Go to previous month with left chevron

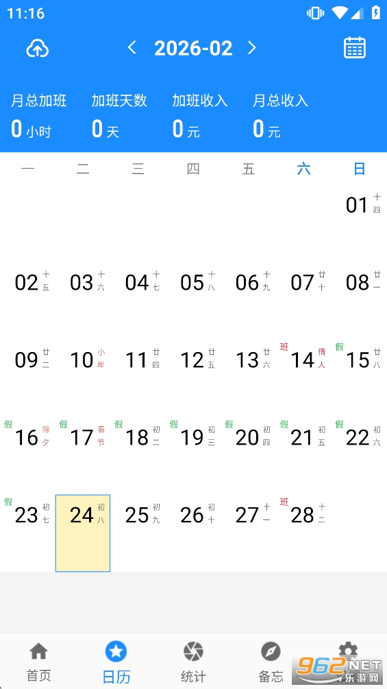pyautogui.click(x=132, y=47)
